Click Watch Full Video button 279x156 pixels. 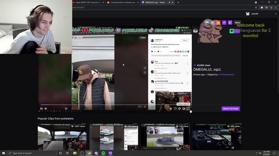click(x=231, y=109)
